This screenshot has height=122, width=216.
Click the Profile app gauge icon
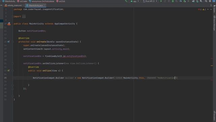point(181,1)
